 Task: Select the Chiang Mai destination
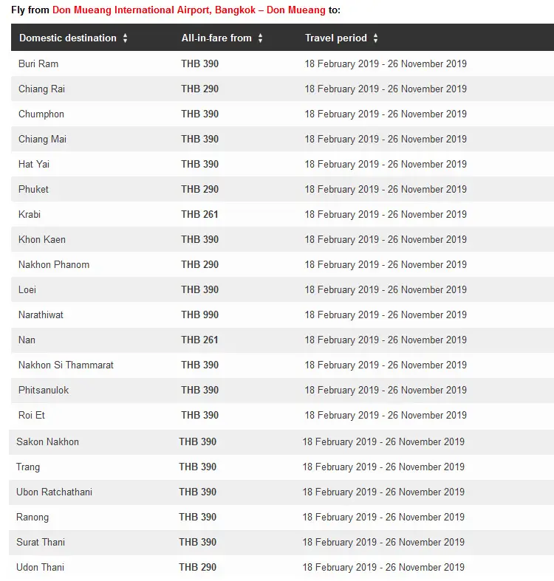point(42,140)
